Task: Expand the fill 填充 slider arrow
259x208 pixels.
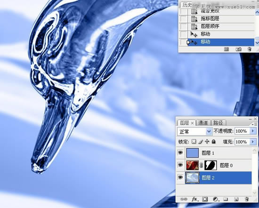Action: [253, 142]
